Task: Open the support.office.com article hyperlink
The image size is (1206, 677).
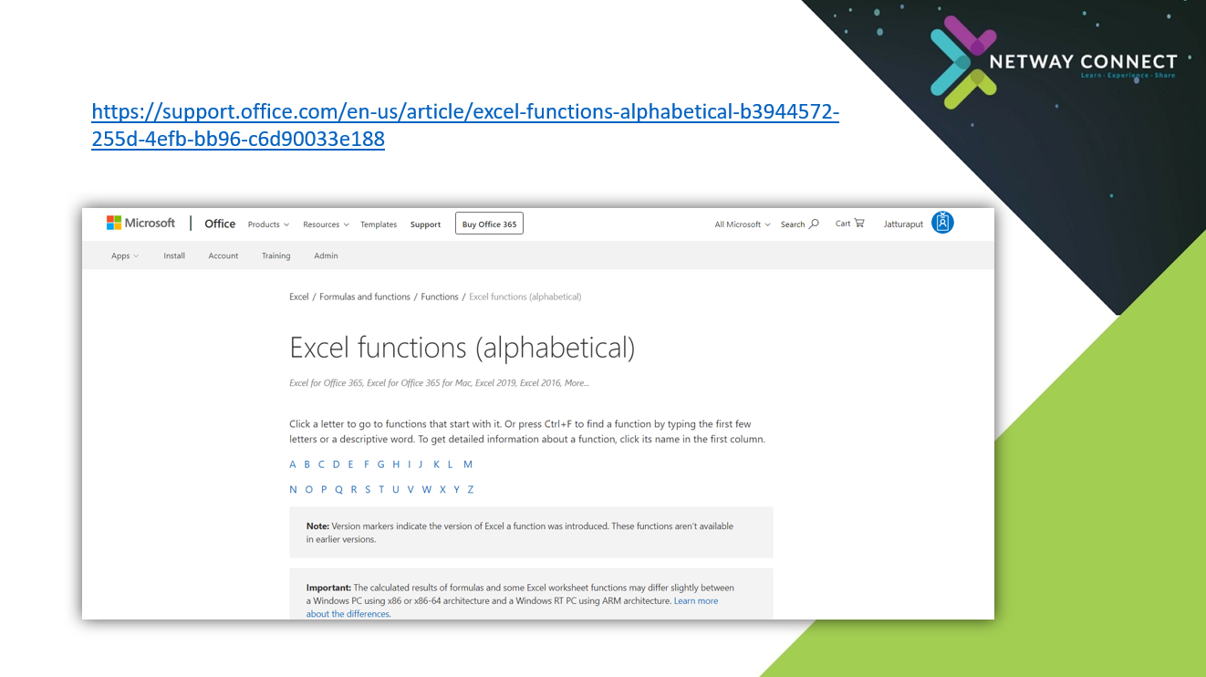Action: point(464,113)
